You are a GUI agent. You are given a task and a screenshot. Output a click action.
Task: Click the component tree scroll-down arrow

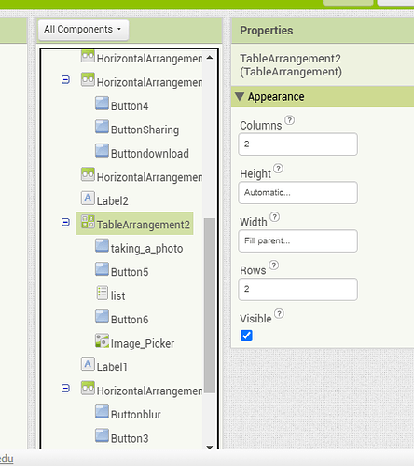point(210,447)
